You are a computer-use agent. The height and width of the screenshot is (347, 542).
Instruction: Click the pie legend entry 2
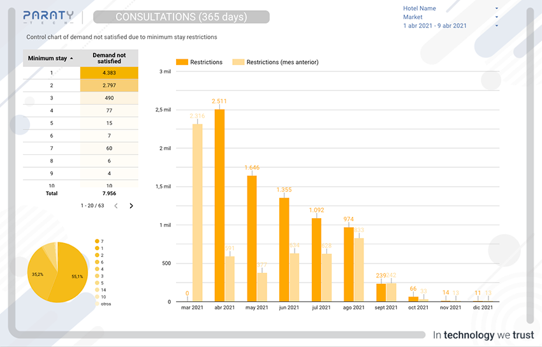coord(99,255)
